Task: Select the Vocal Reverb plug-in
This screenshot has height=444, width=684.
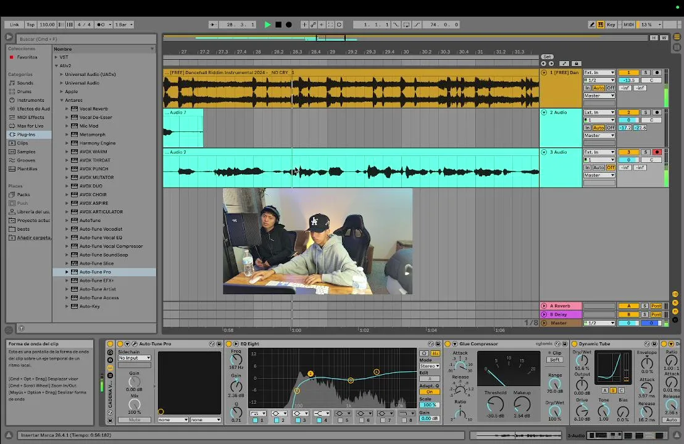Action: pos(93,109)
